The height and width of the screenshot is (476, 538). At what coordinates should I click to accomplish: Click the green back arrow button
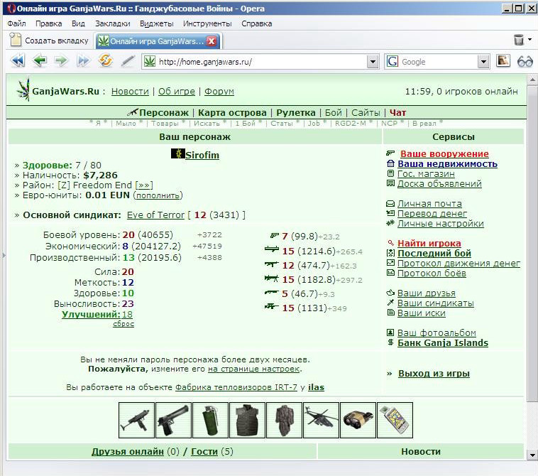tap(40, 61)
